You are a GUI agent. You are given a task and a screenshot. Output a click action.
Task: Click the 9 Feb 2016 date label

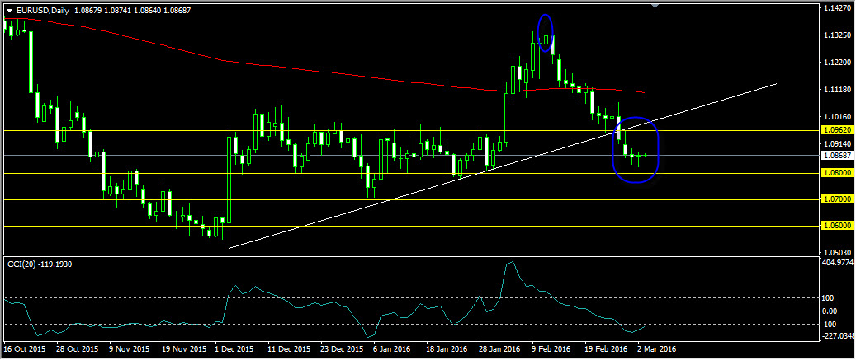551,348
